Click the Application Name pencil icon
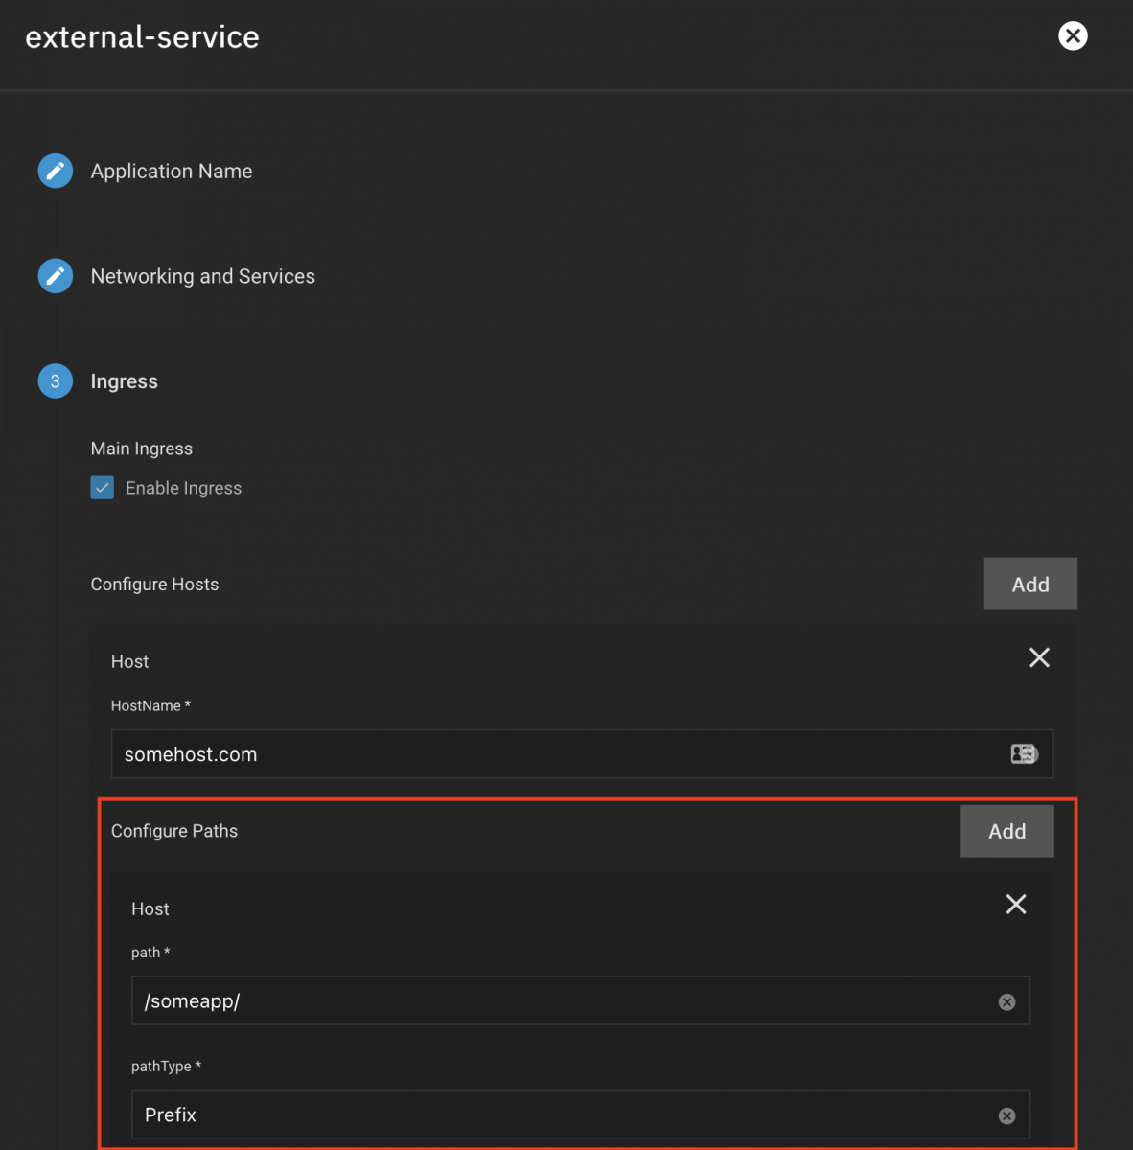The width and height of the screenshot is (1133, 1150). 56,172
